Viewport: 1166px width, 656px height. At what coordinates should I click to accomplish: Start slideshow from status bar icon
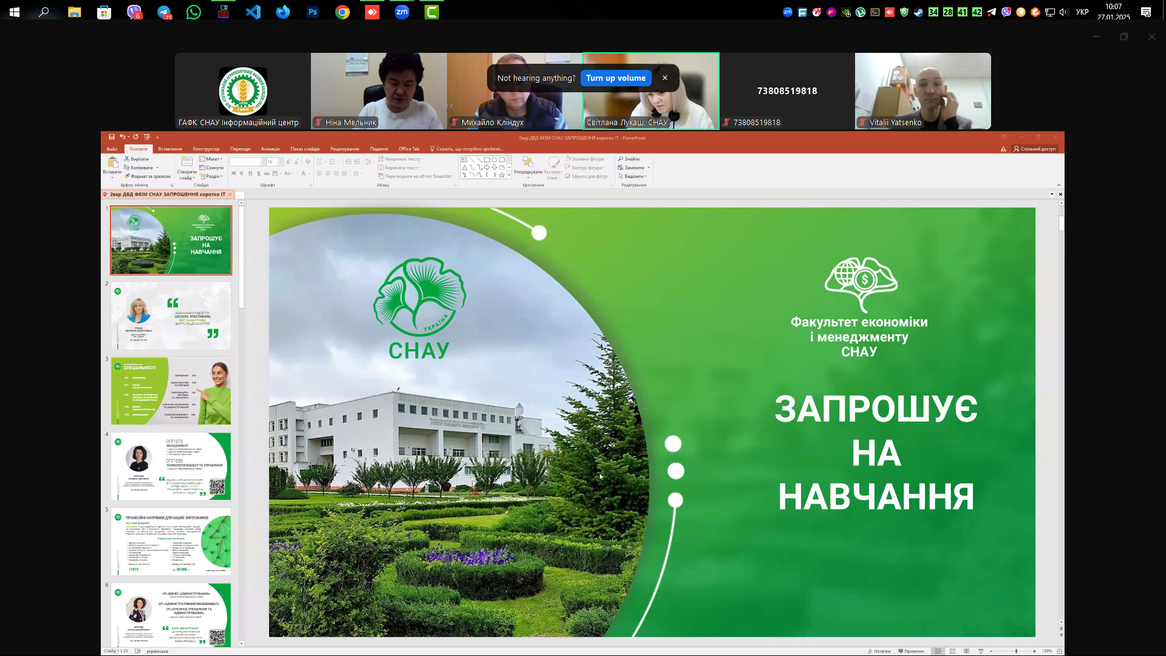pyautogui.click(x=980, y=651)
